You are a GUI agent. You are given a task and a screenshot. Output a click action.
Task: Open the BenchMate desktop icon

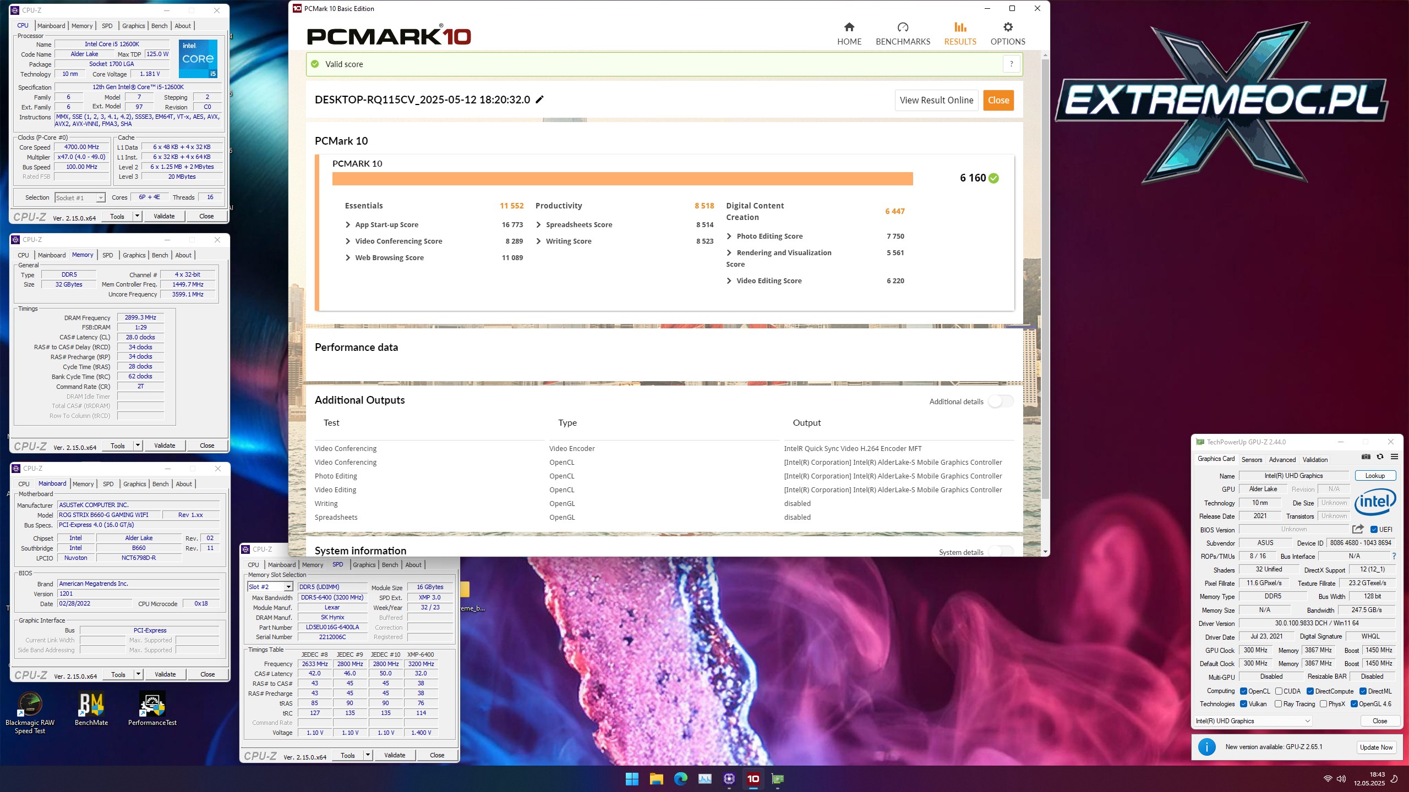coord(91,710)
